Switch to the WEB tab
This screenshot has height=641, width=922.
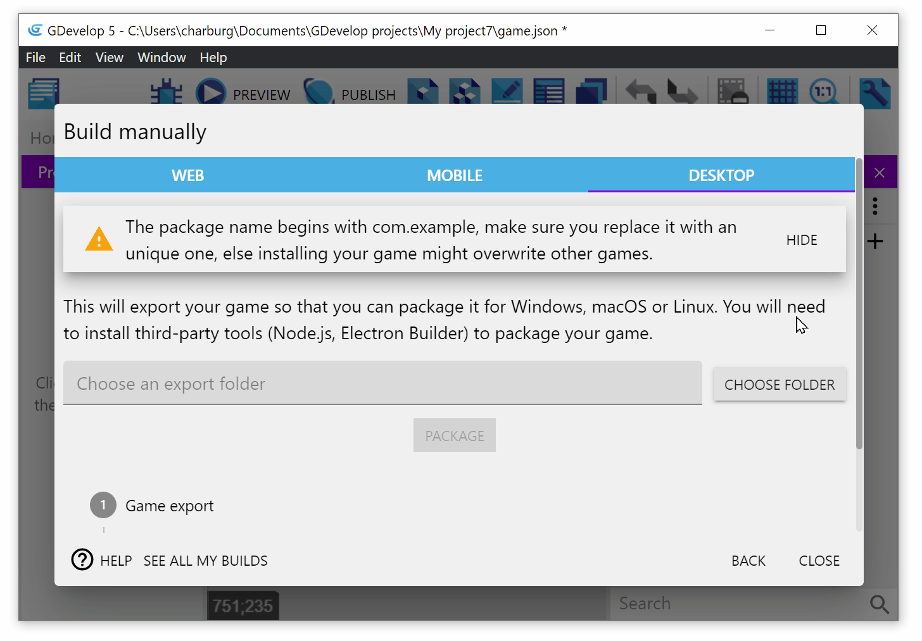(x=187, y=175)
